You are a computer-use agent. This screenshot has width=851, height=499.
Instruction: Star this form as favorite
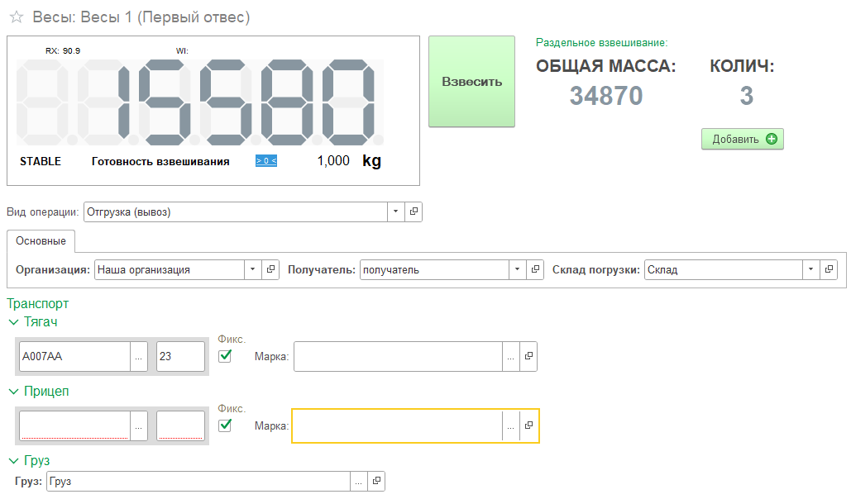(x=16, y=17)
